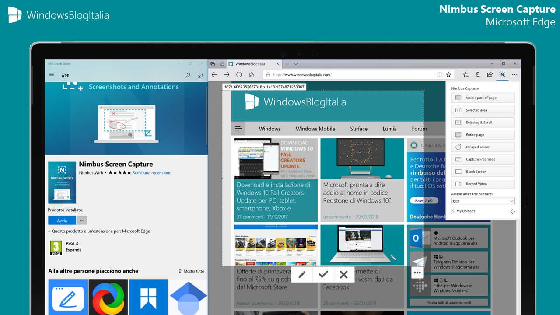The height and width of the screenshot is (315, 560).
Task: Go back in Edge
Action: pos(214,75)
